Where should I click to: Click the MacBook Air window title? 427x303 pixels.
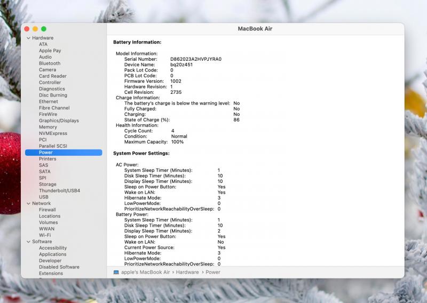coord(255,29)
